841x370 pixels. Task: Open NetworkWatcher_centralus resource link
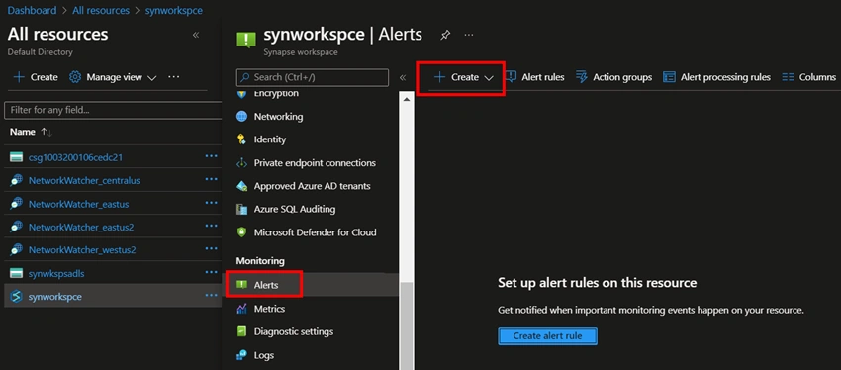click(x=84, y=181)
